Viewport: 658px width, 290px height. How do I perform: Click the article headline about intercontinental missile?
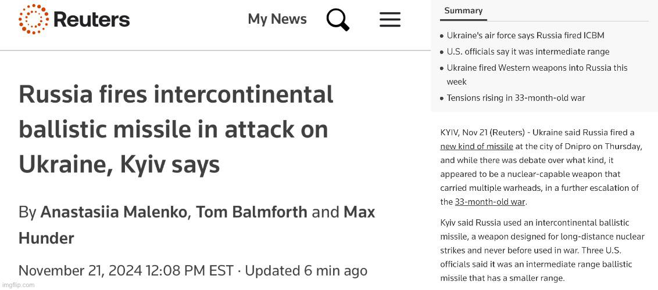[x=176, y=129]
